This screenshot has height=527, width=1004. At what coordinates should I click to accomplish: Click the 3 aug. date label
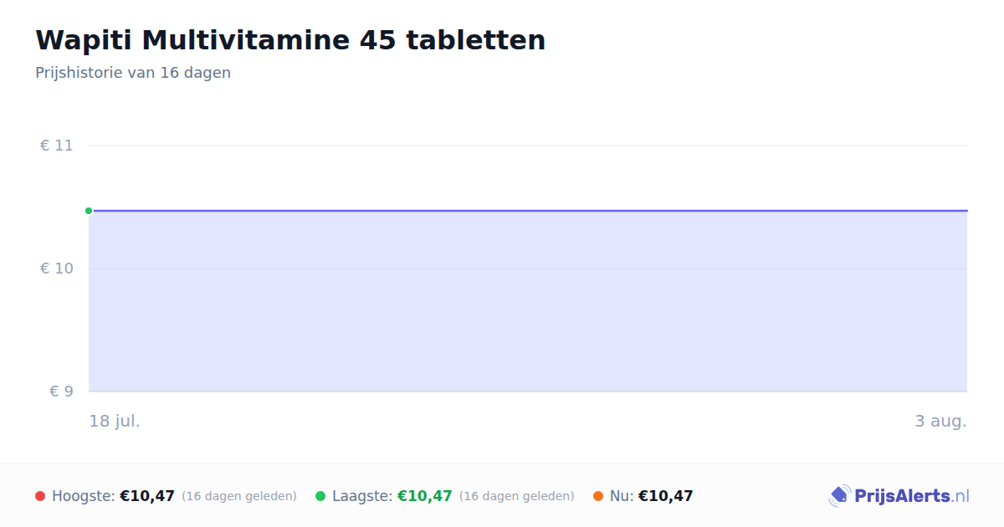(940, 421)
